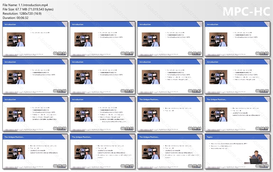Open the Topics slide thumbnail at 00:06:09
Screen dimensions: 273x172
(x=237, y=151)
